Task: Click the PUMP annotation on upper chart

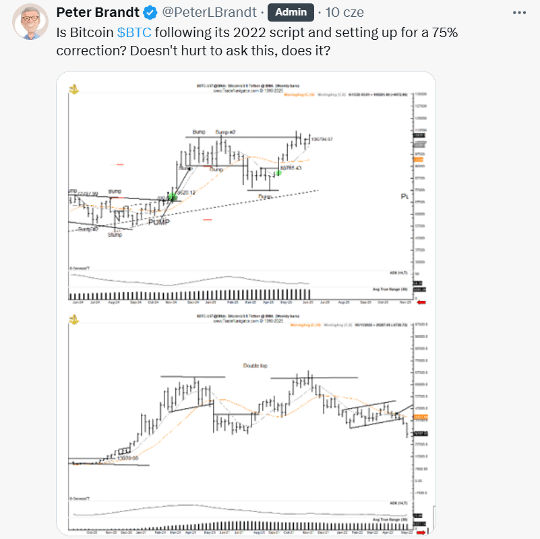Action: 159,222
